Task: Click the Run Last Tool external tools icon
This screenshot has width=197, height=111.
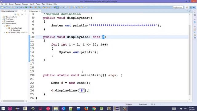Action: [x=30, y=7]
